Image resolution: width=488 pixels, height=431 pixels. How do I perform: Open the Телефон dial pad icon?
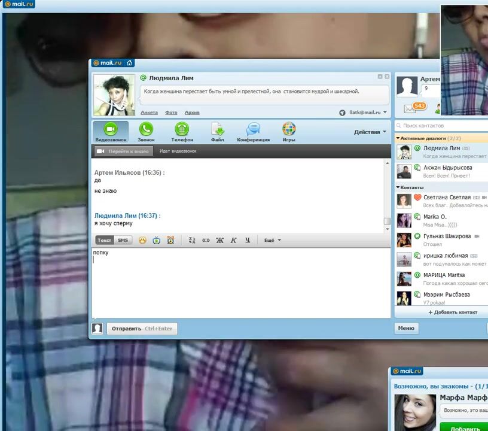[x=182, y=132]
